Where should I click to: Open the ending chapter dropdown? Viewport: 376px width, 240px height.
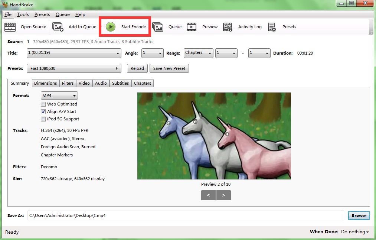click(259, 53)
